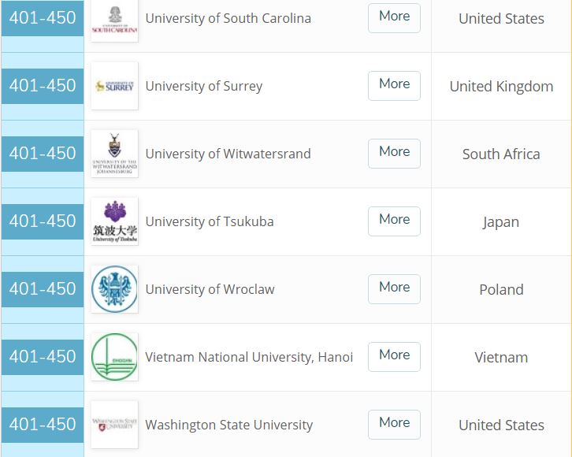This screenshot has width=572, height=457.
Task: Click the Washington State University logo
Action: point(114,425)
